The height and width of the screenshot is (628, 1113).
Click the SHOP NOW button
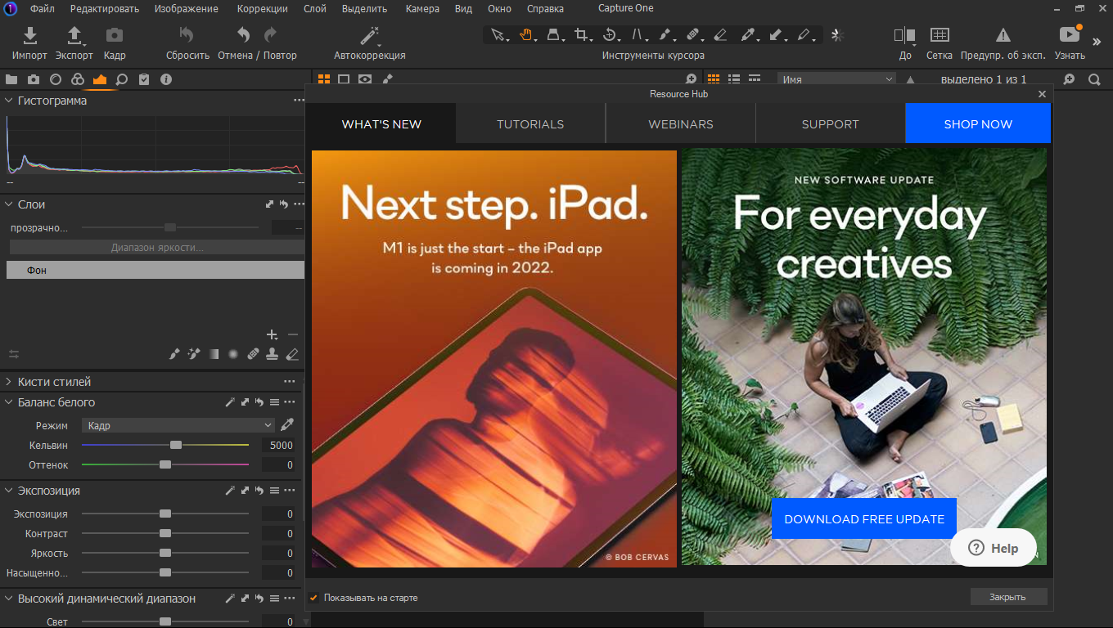click(x=978, y=124)
